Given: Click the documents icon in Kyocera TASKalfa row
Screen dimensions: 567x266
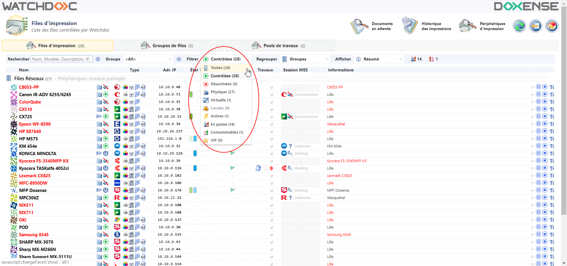Looking at the screenshot, I should (x=258, y=168).
